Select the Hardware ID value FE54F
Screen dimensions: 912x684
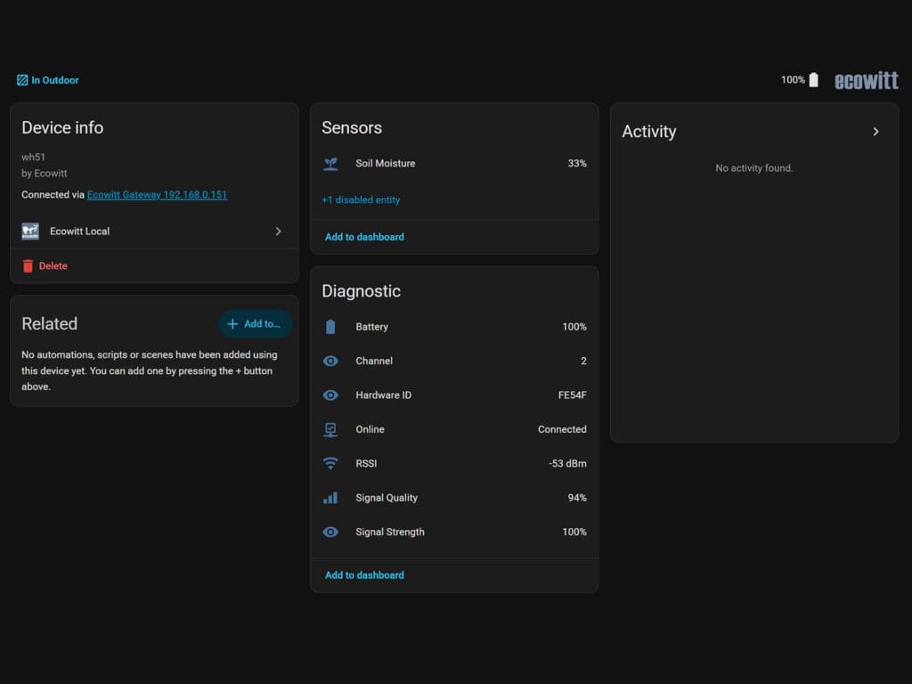pyautogui.click(x=573, y=395)
